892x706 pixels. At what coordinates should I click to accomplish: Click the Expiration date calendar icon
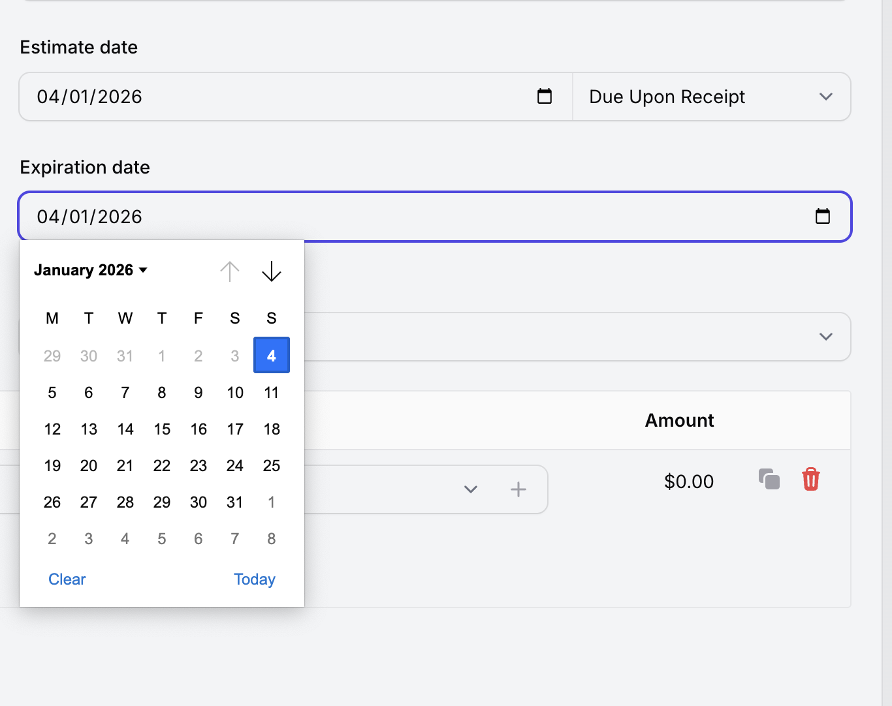822,216
